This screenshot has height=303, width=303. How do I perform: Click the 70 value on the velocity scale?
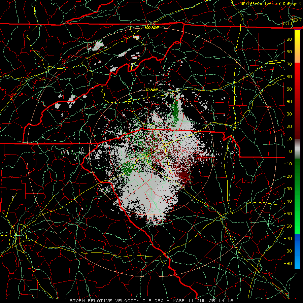pos(289,64)
